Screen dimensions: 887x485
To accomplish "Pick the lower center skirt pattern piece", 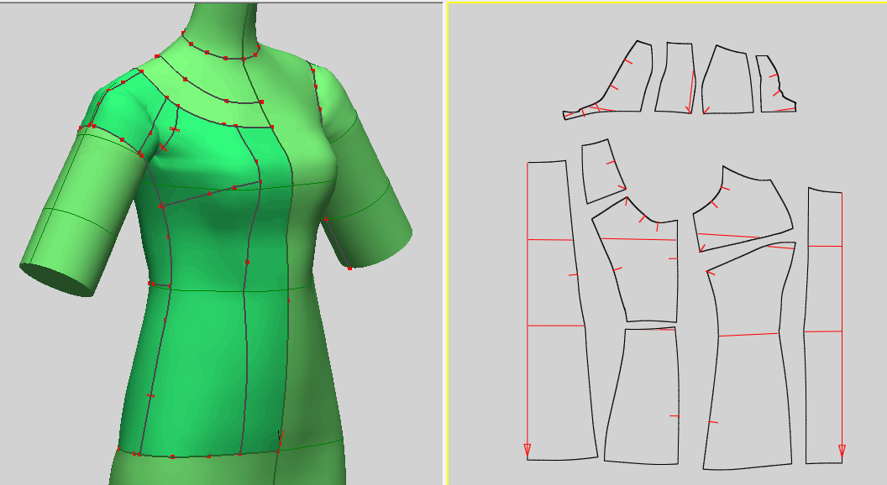I will 643,396.
